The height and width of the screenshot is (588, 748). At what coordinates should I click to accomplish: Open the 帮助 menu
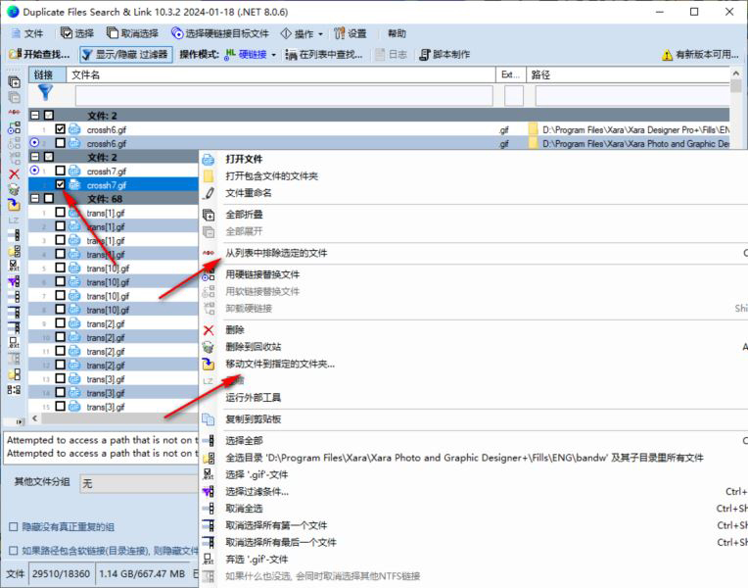(x=397, y=33)
